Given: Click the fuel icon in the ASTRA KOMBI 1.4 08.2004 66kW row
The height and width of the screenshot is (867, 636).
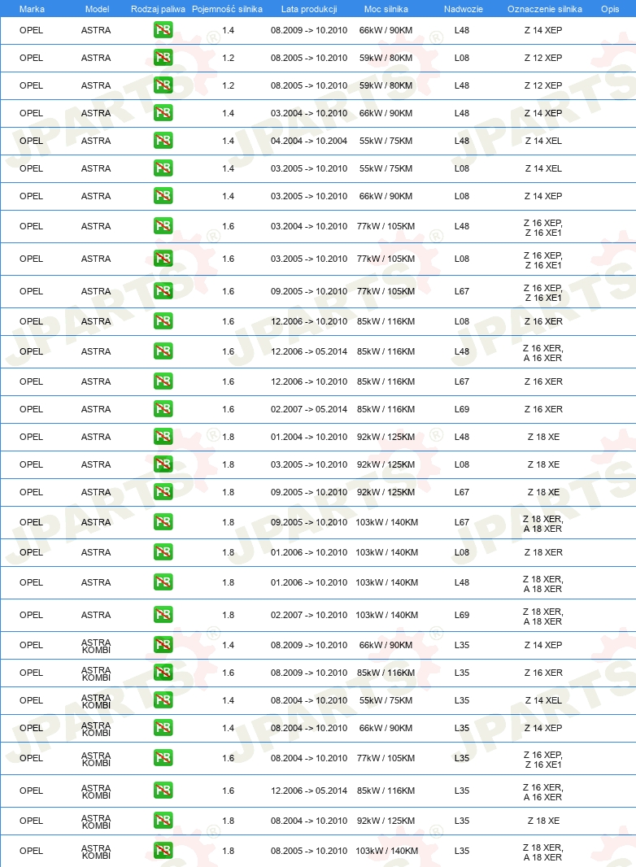Looking at the screenshot, I should pyautogui.click(x=163, y=728).
